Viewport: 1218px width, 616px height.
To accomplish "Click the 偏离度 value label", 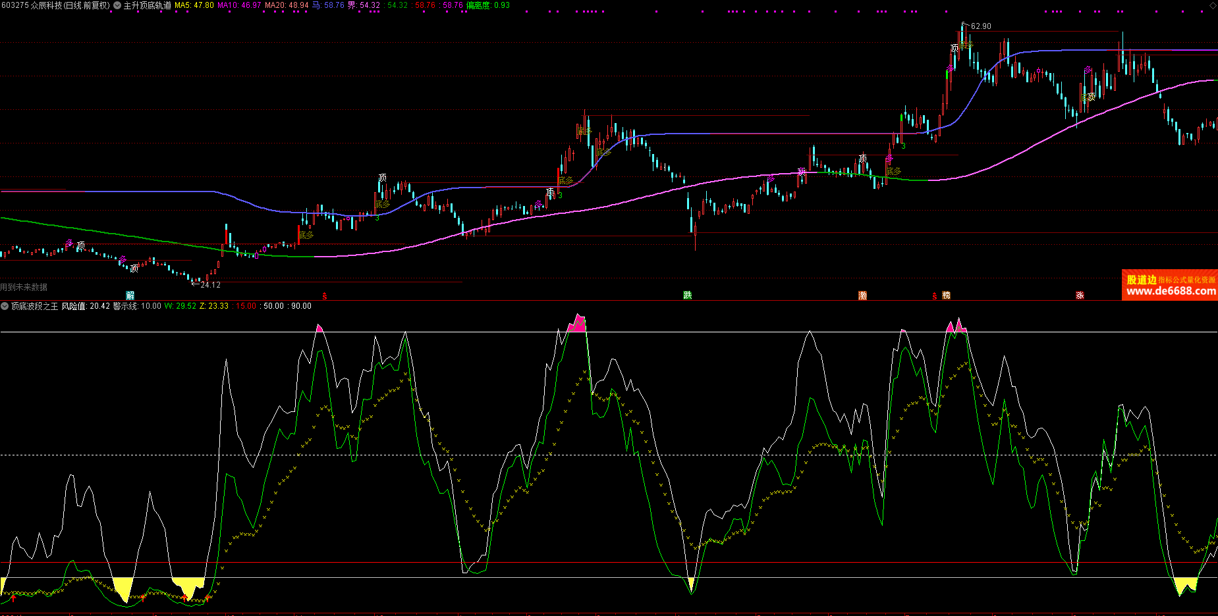I will point(487,5).
